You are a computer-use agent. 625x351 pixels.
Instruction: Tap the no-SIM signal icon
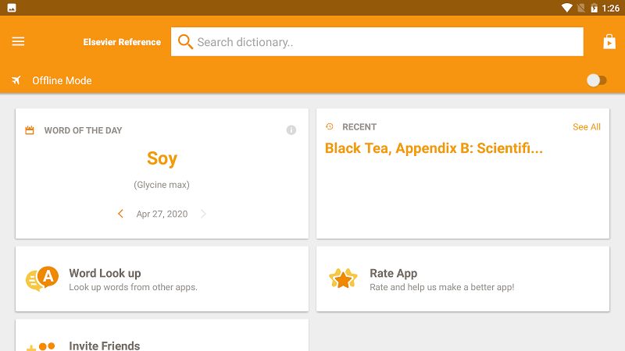(581, 8)
